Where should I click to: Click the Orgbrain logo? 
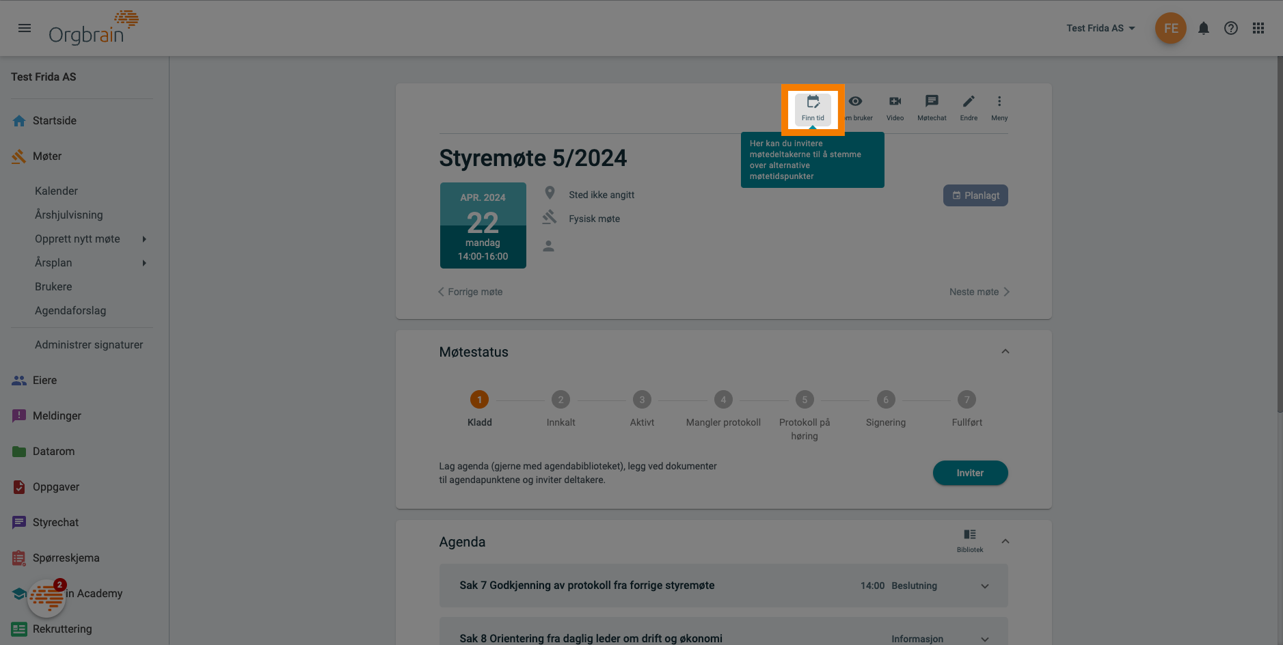94,28
